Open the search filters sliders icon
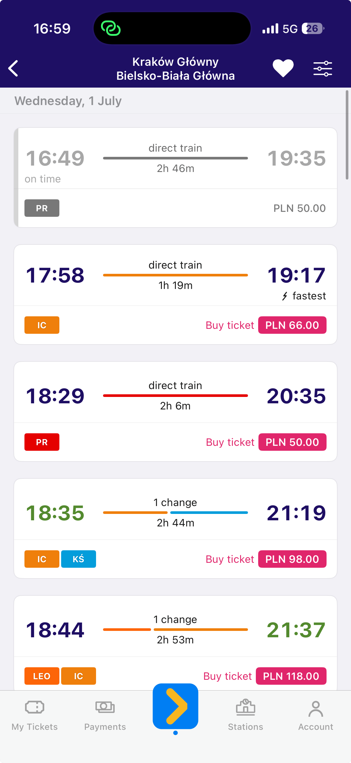Screen dimensions: 351x763 322,68
